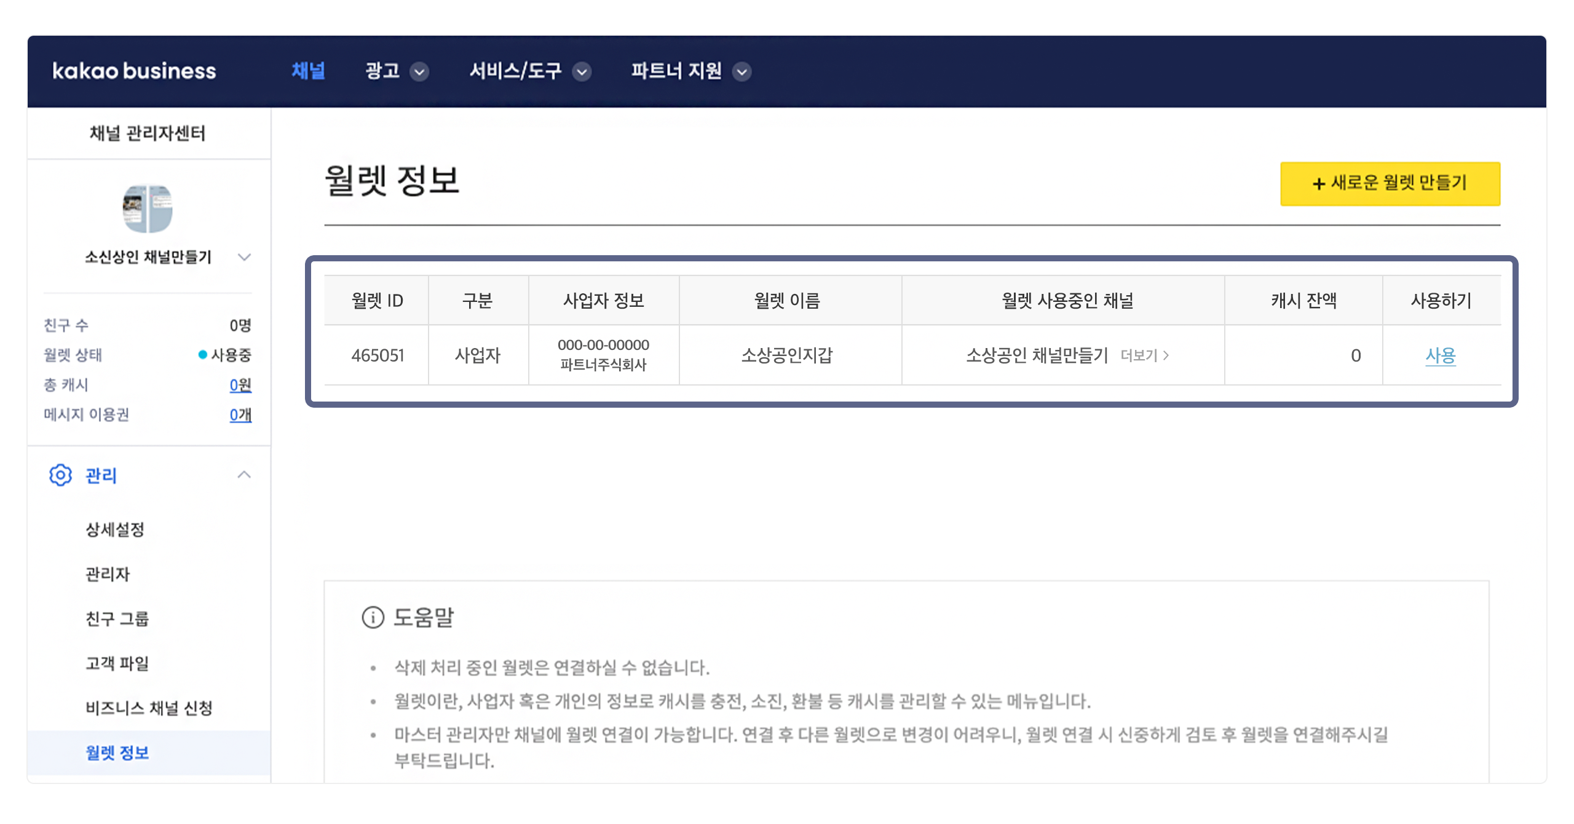
Task: Go to 친구 그룹 sidebar item
Action: coord(117,619)
